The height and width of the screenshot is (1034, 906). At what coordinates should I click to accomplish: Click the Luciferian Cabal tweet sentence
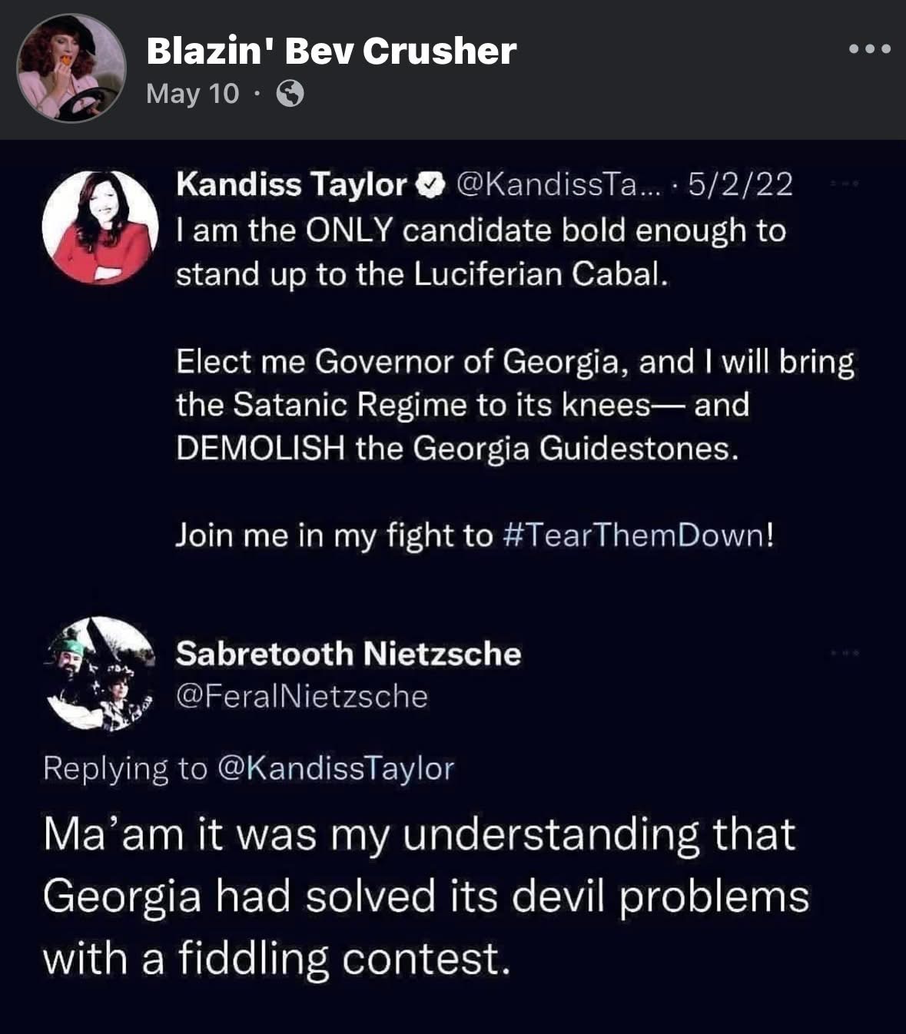481,252
